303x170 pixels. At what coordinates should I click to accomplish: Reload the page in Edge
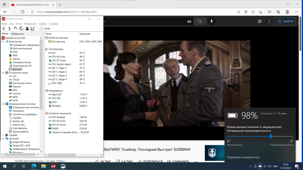tap(22, 12)
